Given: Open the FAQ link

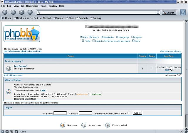Looking at the screenshot, I should coord(84,37).
